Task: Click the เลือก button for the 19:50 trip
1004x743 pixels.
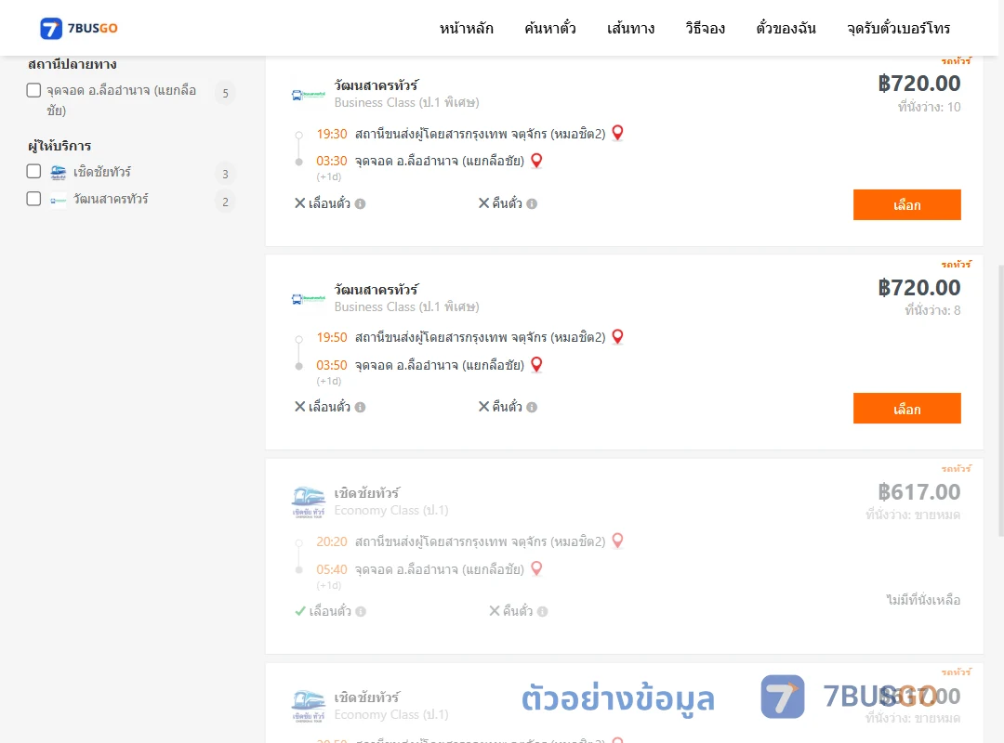Action: [906, 409]
